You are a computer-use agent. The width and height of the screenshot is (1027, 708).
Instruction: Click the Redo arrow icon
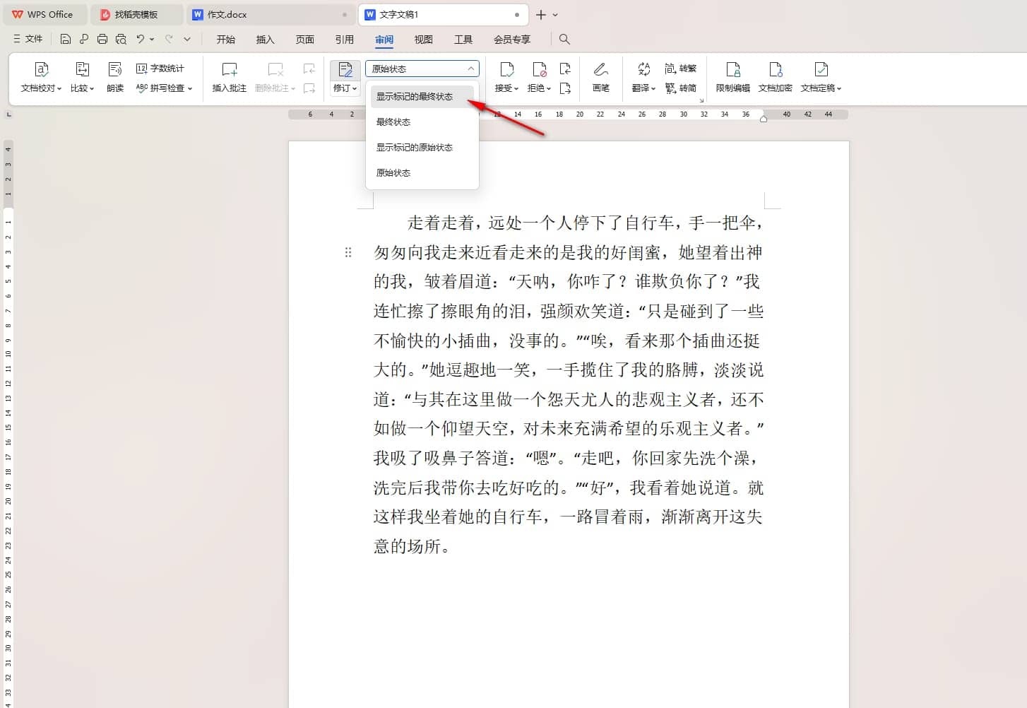(x=169, y=40)
